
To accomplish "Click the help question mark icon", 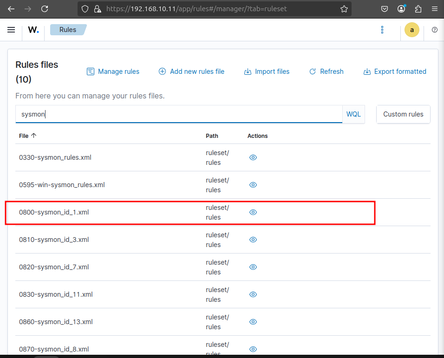I will (x=435, y=30).
